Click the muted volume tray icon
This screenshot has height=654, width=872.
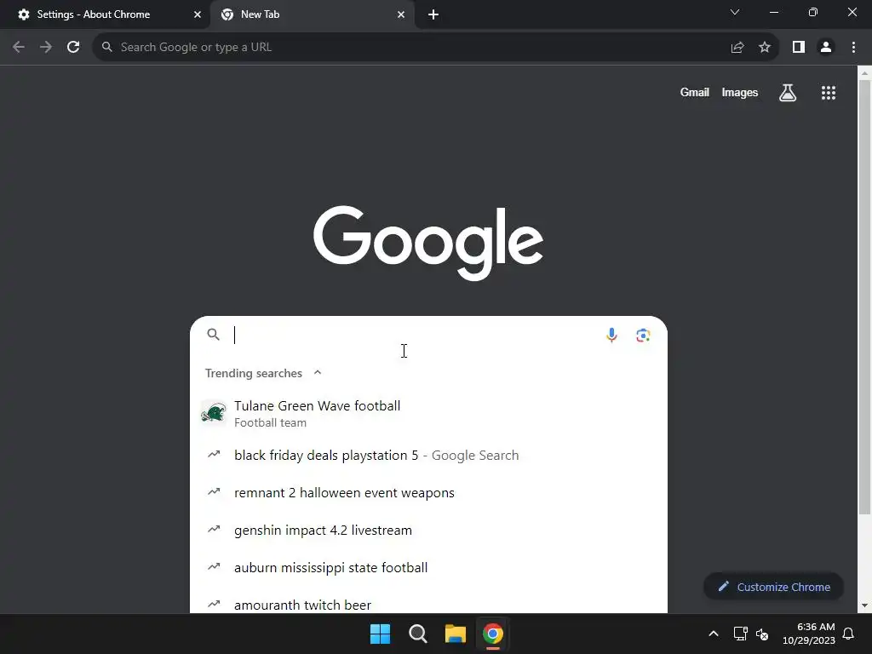point(762,634)
